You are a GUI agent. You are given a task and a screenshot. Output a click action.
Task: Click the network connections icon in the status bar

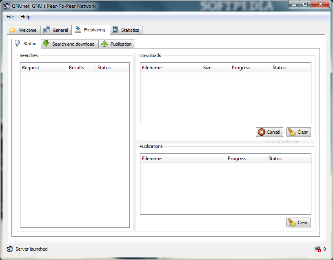(x=318, y=249)
